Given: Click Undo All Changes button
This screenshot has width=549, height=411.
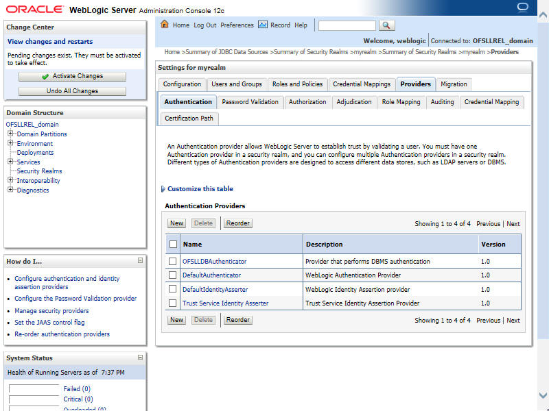Looking at the screenshot, I should [x=72, y=91].
